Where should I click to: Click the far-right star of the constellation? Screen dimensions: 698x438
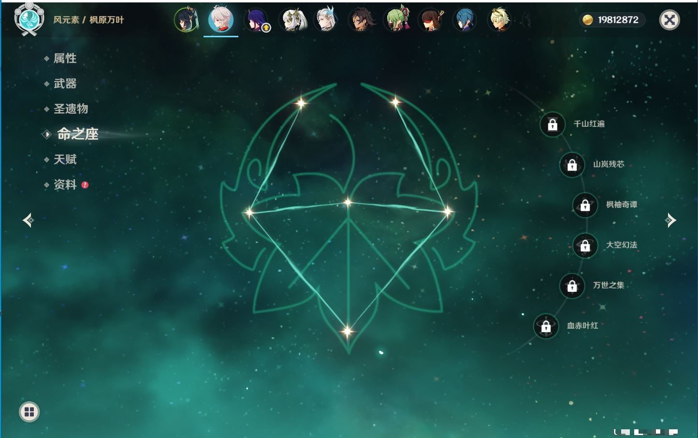[x=448, y=211]
